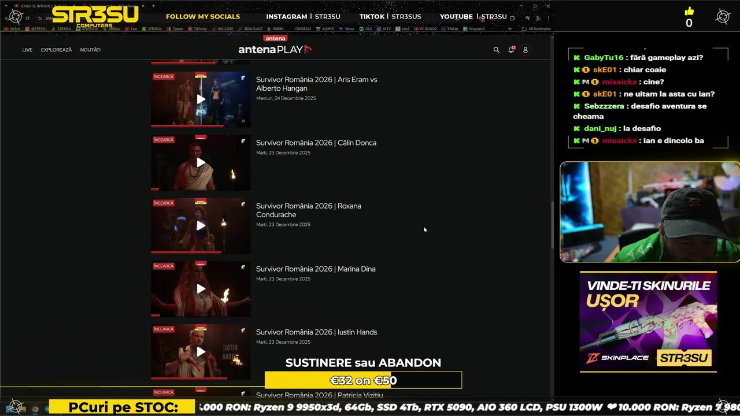Click the antenaPLAY logo
The height and width of the screenshot is (416, 740).
point(275,49)
